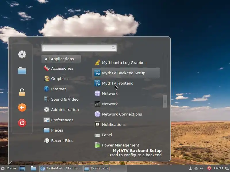Launch MythTV Backend Setup
Viewport: 230px width, 172px height.
126,73
